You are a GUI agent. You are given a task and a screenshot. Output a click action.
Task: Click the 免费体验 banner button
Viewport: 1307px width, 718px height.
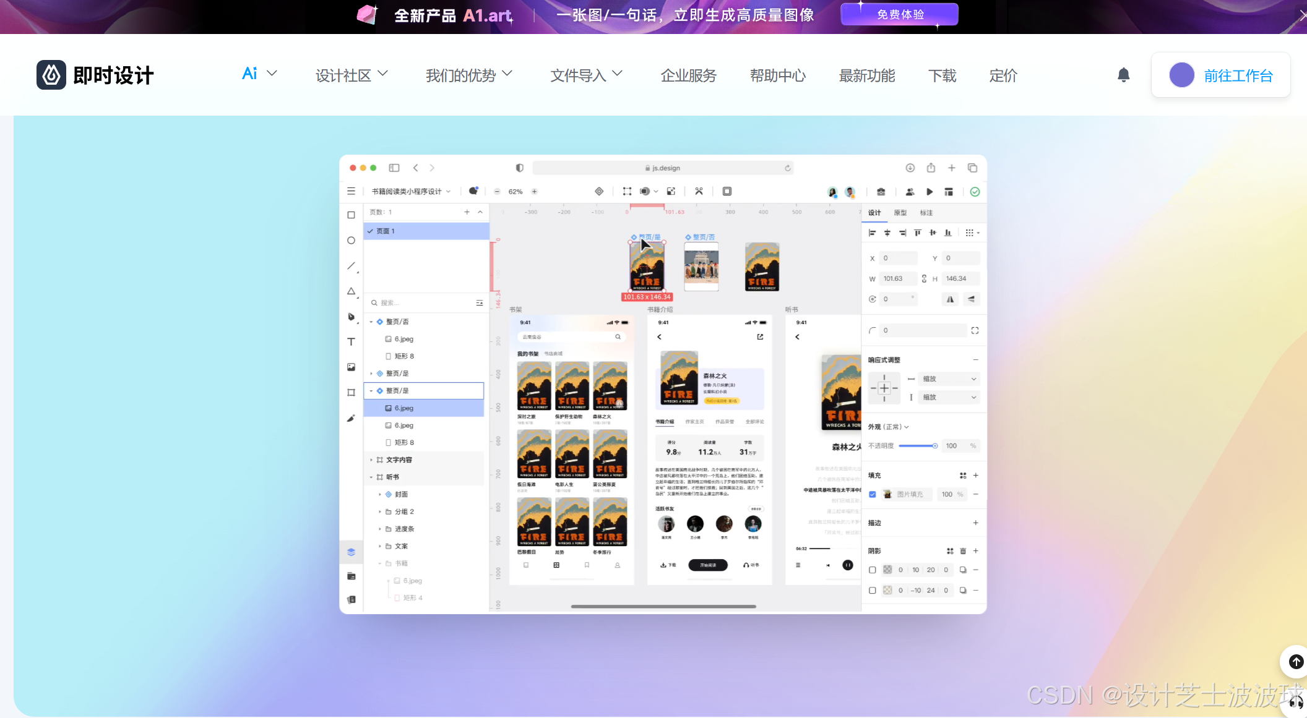tap(899, 14)
